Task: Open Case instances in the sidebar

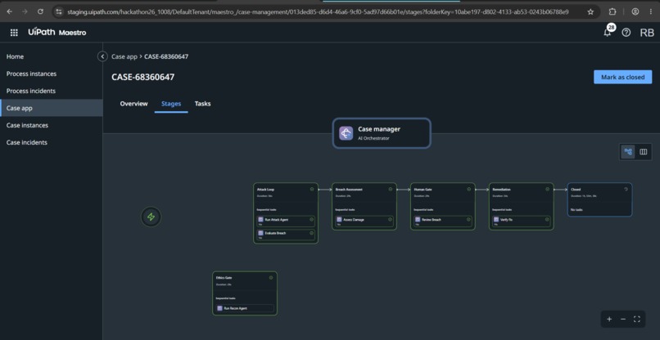Action: [x=52, y=125]
